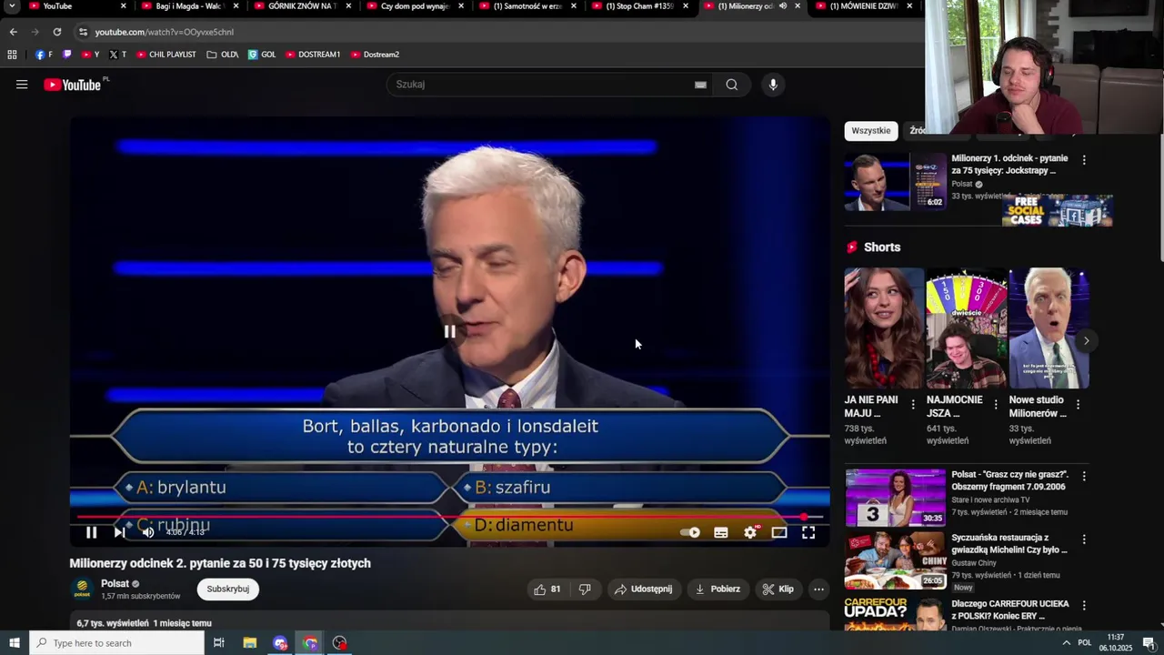Open Grasz czy nie grasz video
Viewport: 1164px width, 655px height.
pos(896,498)
